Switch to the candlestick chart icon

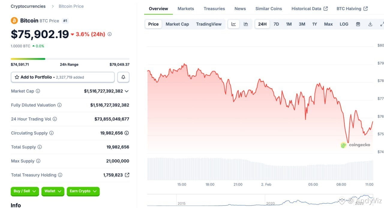click(246, 24)
